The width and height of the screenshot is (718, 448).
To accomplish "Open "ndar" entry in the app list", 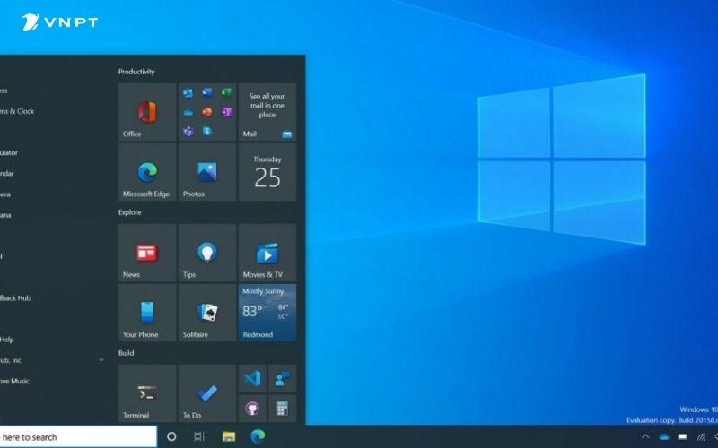I will click(x=7, y=173).
